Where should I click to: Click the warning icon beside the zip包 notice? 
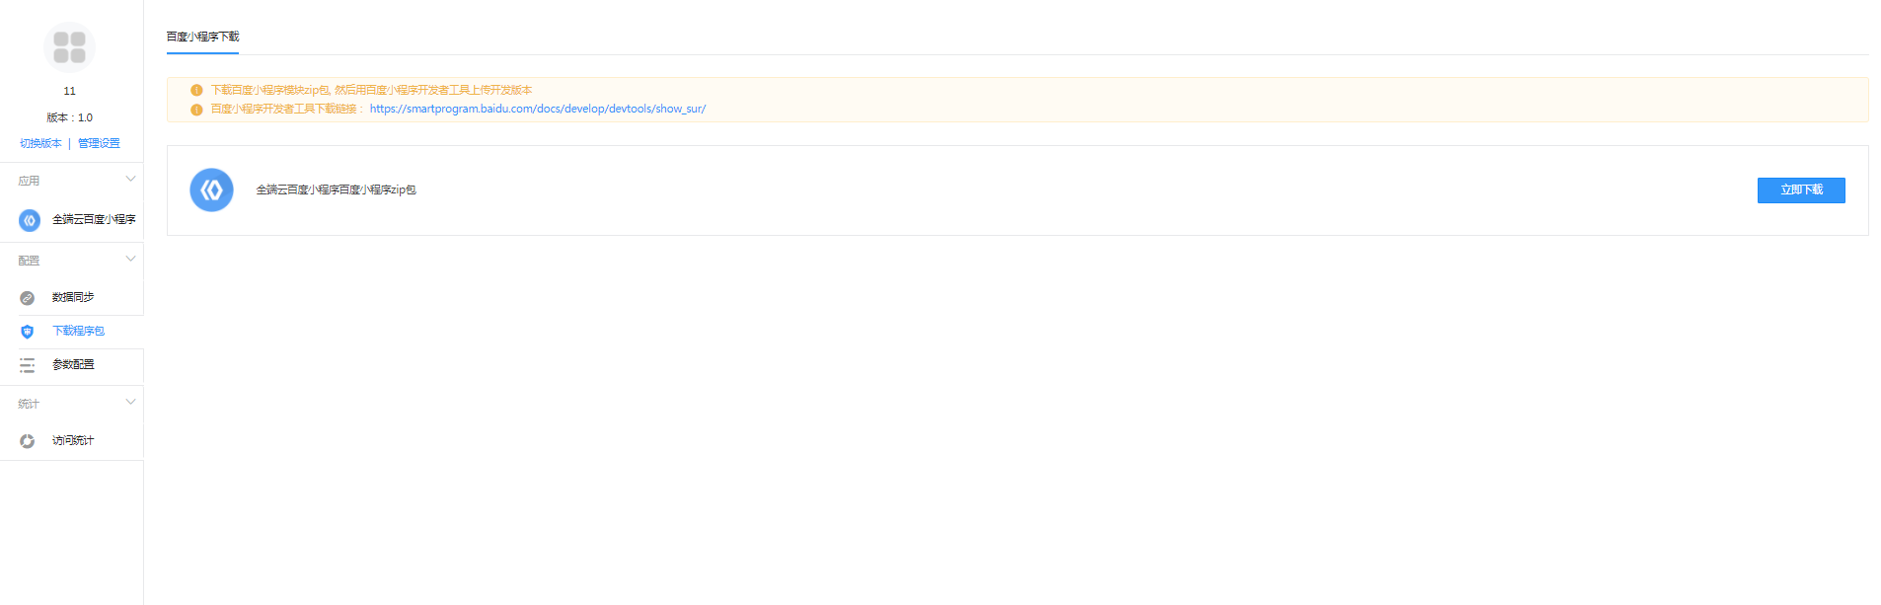click(x=196, y=91)
